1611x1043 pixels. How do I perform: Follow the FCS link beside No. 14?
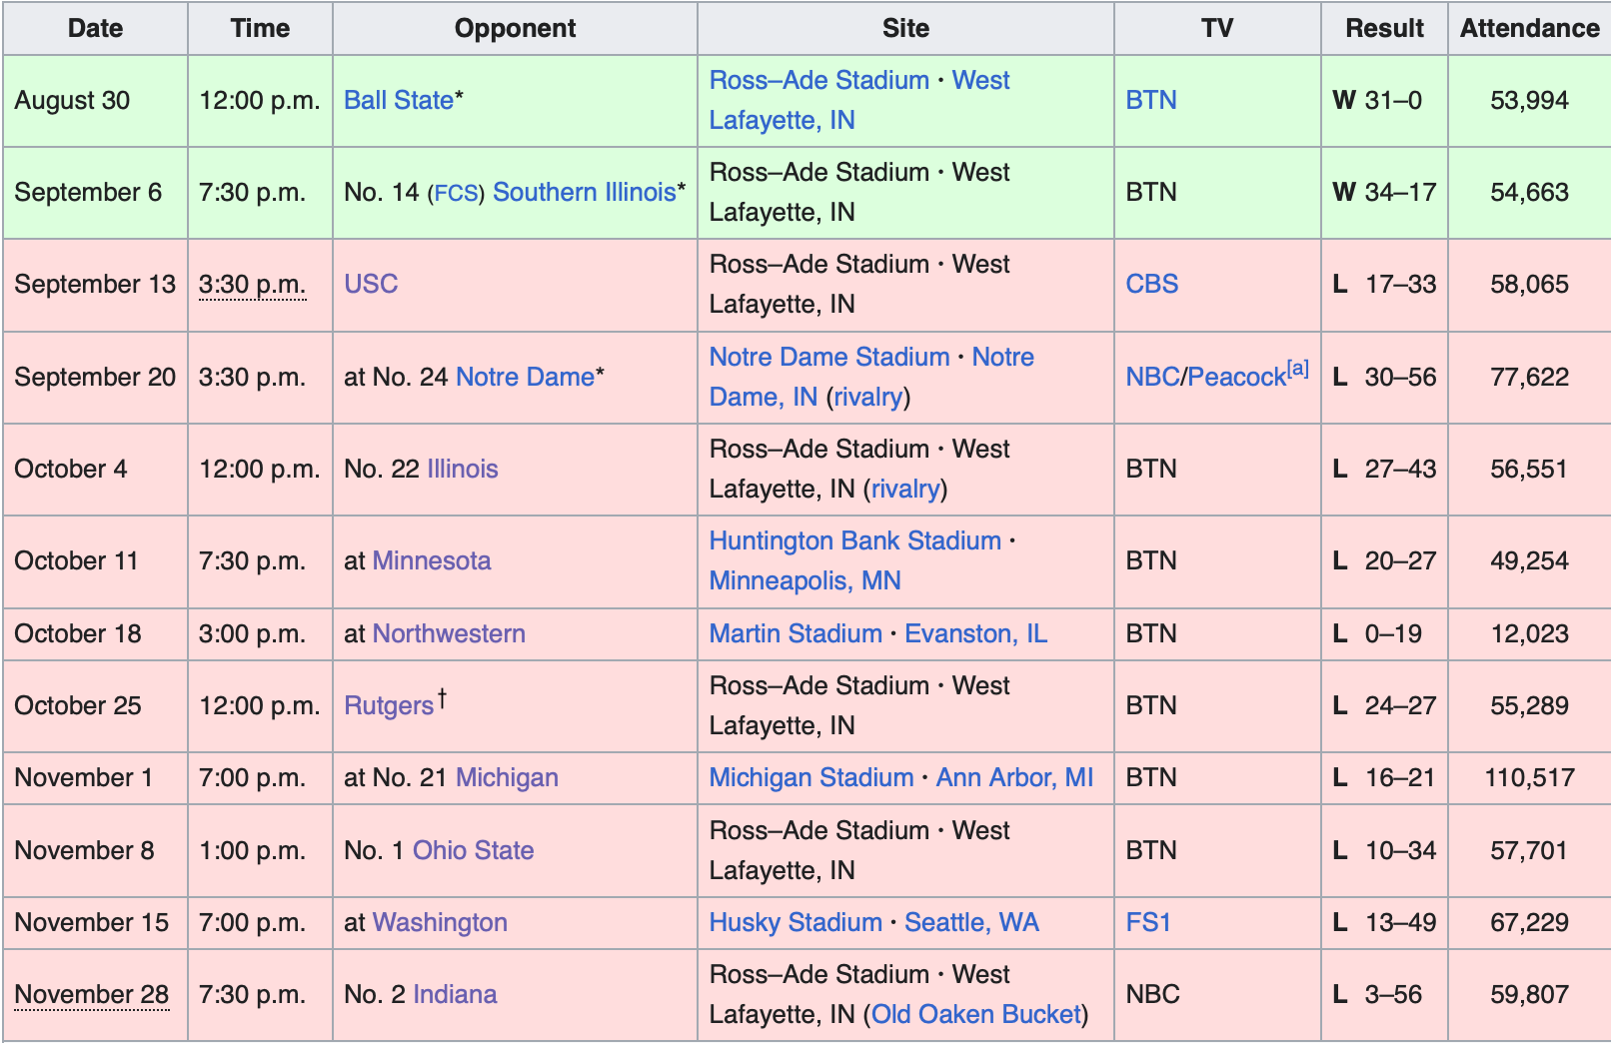click(456, 193)
